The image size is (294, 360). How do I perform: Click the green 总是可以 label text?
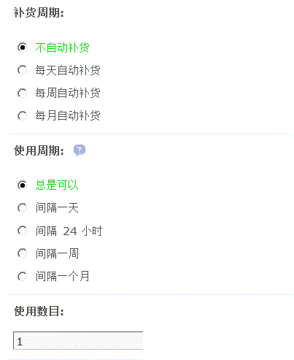click(57, 185)
